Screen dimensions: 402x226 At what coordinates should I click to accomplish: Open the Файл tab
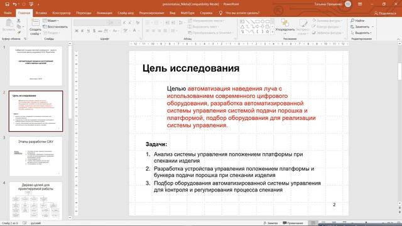click(x=8, y=13)
